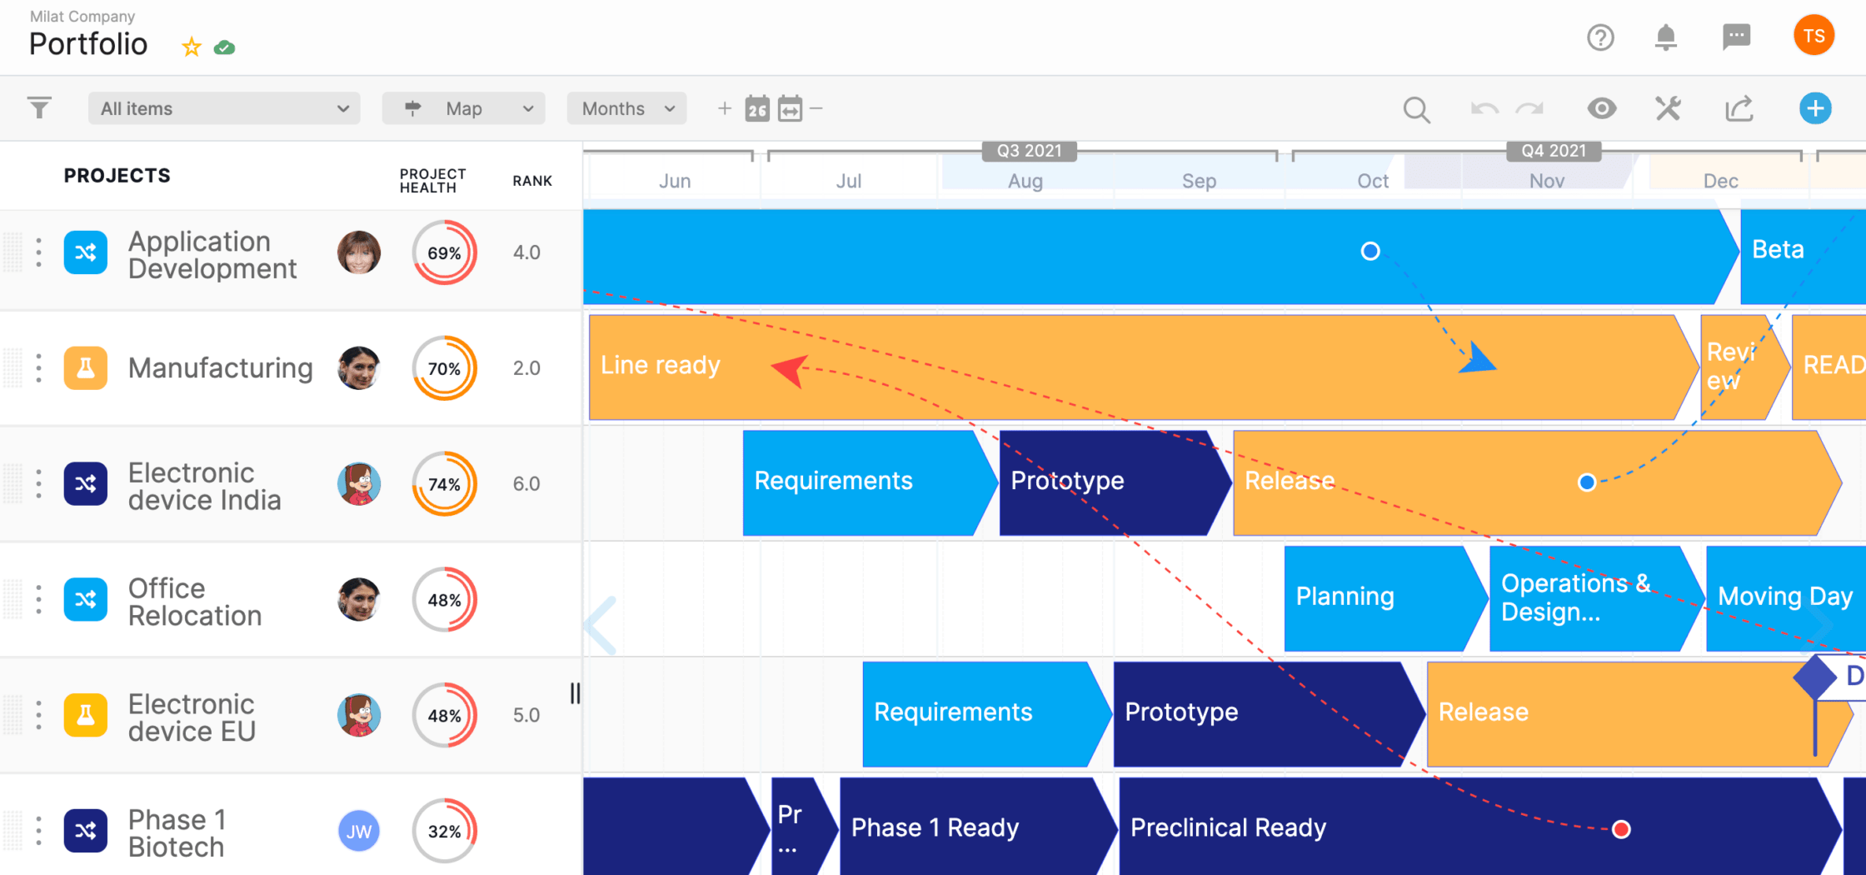
Task: Open notifications bell
Action: 1666,37
